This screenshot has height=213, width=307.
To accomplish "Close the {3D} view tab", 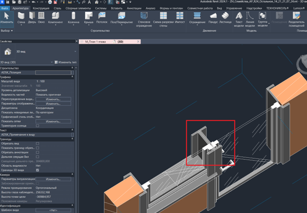I will tap(138, 41).
